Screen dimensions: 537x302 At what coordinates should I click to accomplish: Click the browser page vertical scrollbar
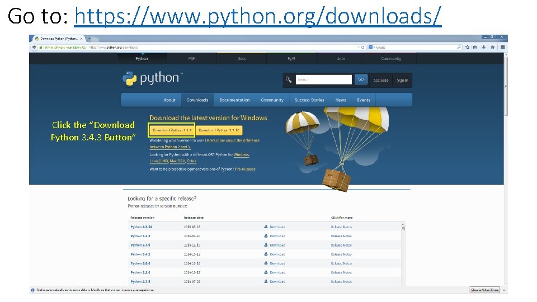pos(506,86)
